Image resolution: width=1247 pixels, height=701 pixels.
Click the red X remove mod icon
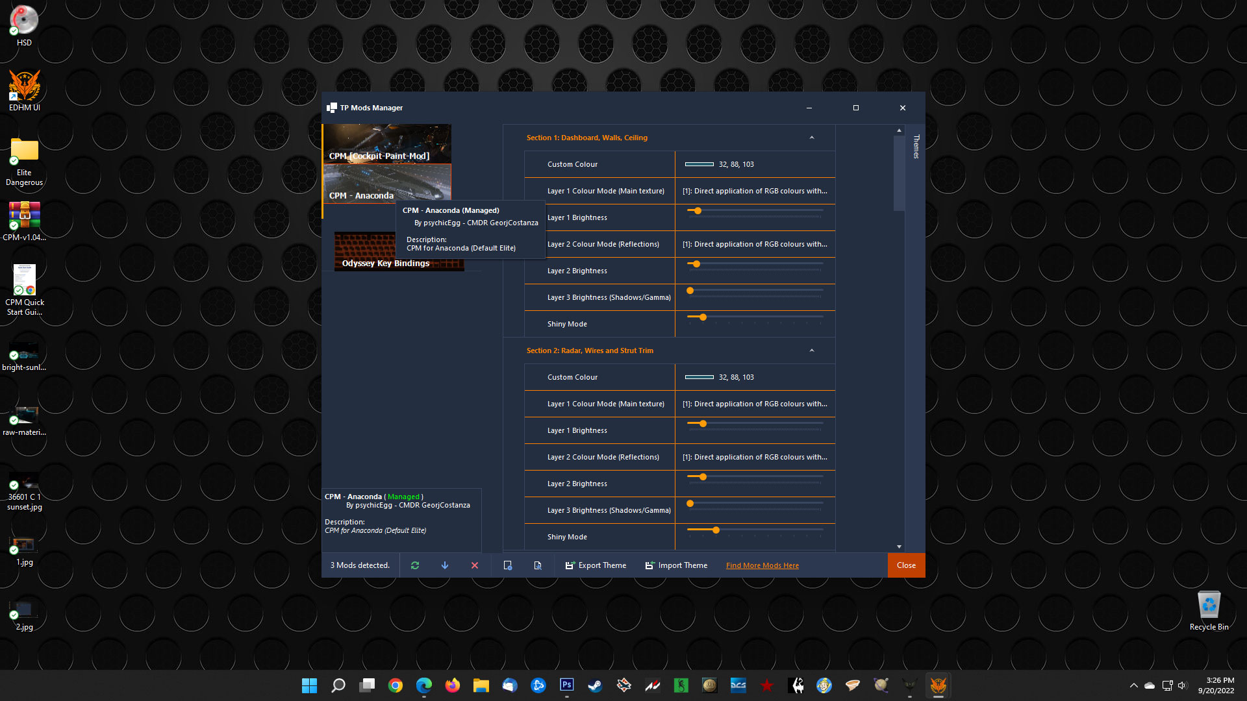(475, 565)
